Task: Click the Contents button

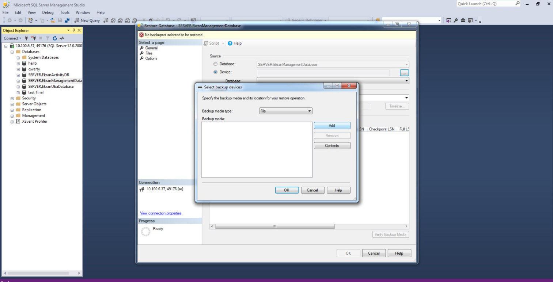Action: 332,145
